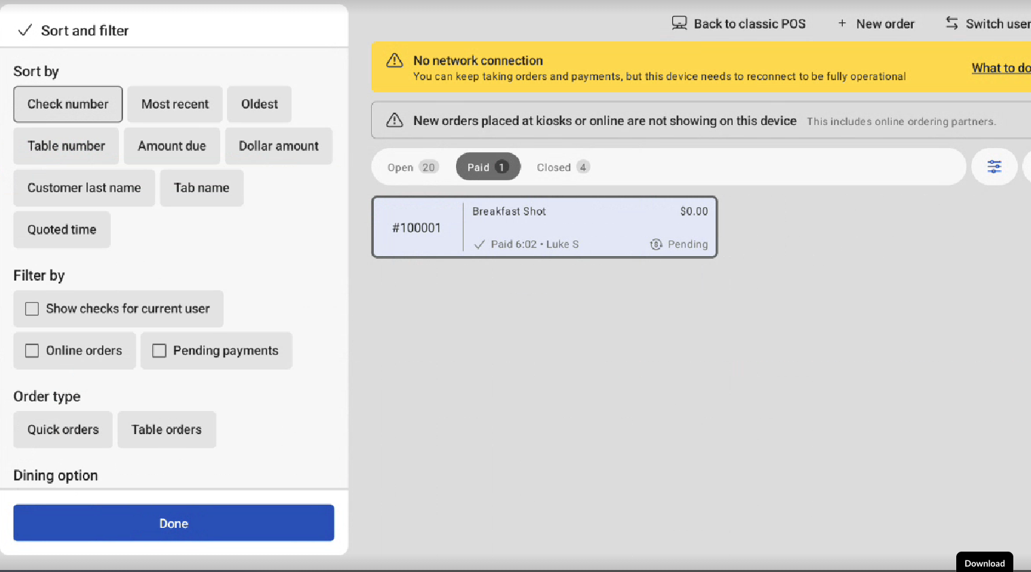Filter by Table orders type
The width and height of the screenshot is (1031, 572).
[167, 429]
